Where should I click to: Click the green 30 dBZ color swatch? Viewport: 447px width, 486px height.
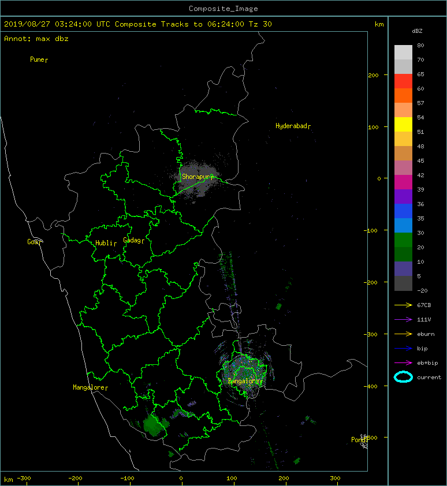click(403, 240)
